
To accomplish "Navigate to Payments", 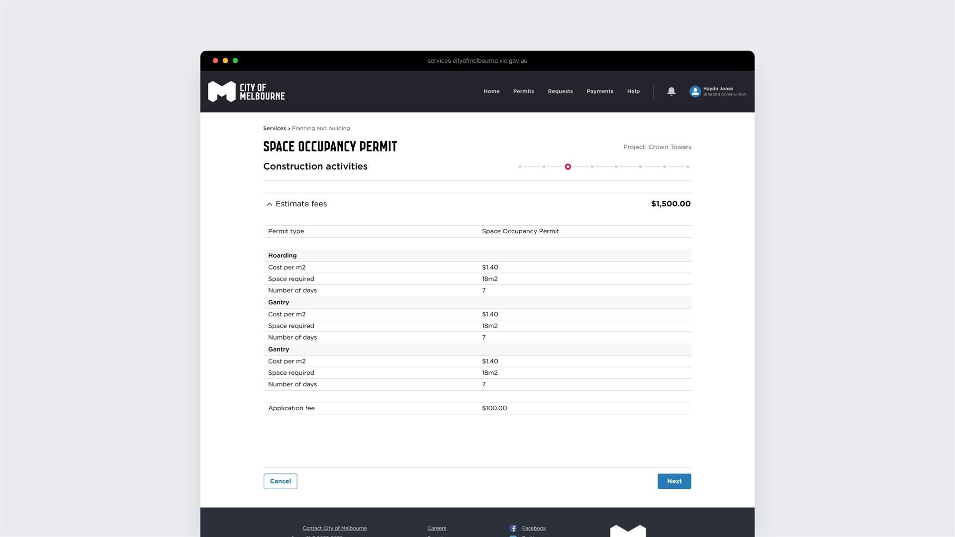I will [599, 91].
